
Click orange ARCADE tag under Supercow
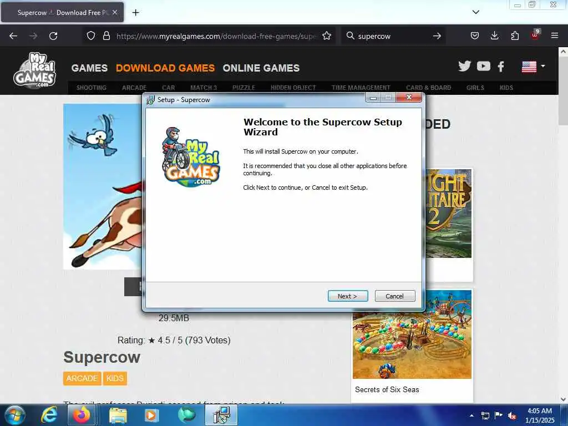click(x=82, y=378)
